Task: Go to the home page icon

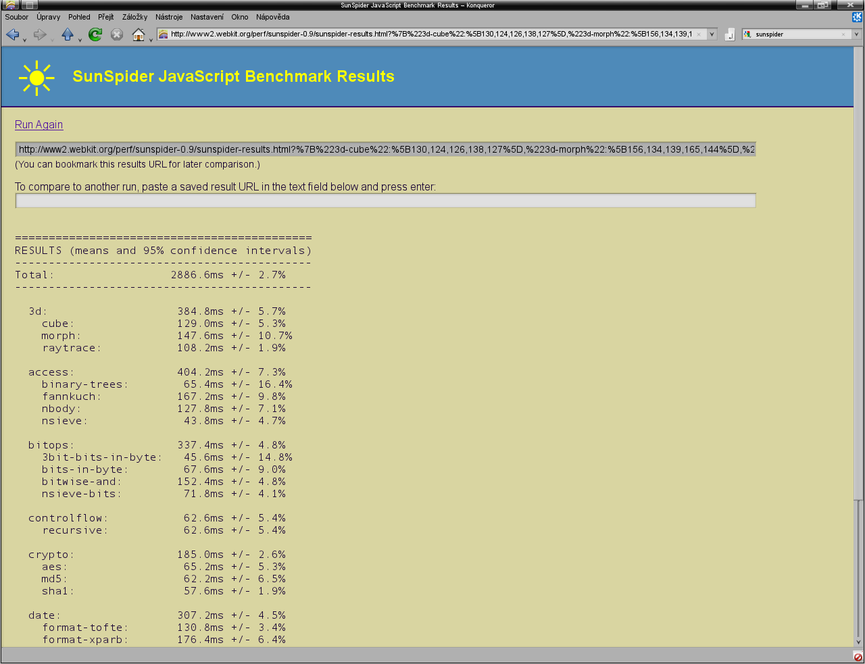Action: [x=139, y=34]
